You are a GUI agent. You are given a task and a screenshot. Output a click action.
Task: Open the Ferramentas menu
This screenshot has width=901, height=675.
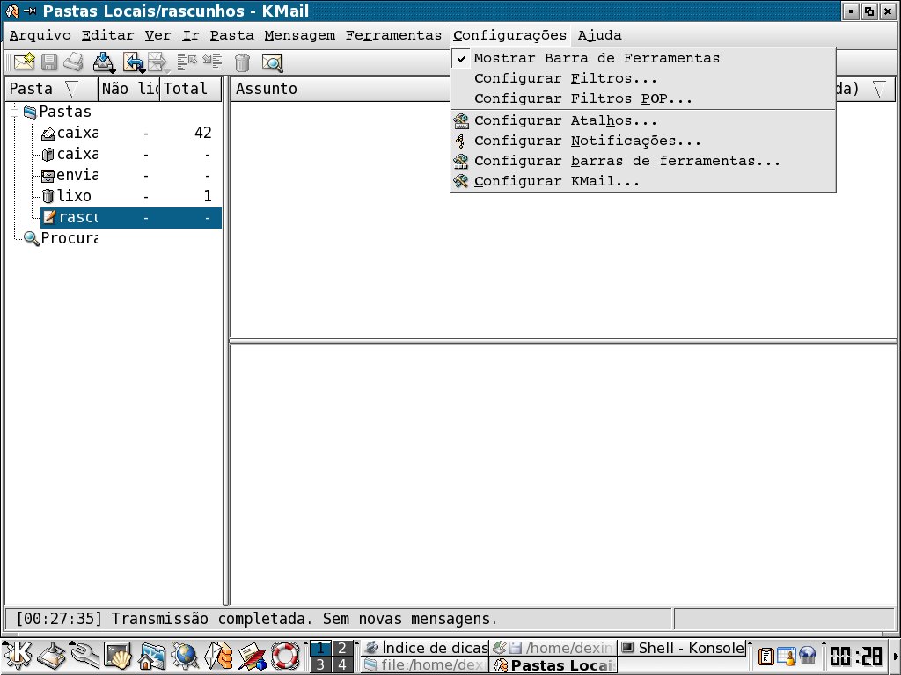[x=393, y=35]
